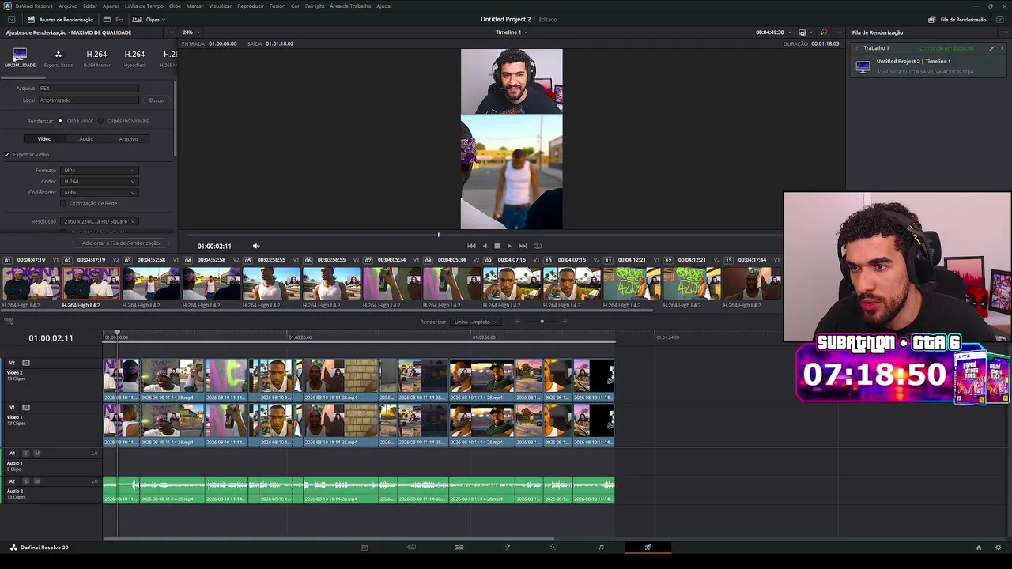Select the Clipe único render option
The image size is (1012, 569).
point(60,121)
